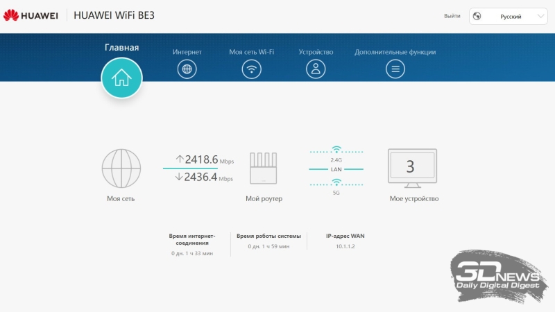The image size is (555, 312).
Task: Click the WAN IP address 10.1.1.2
Action: pyautogui.click(x=345, y=246)
